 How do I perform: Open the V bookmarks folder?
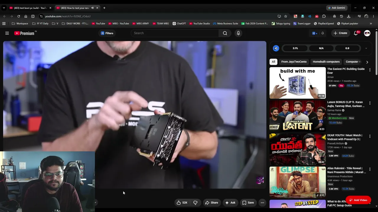coord(55,24)
